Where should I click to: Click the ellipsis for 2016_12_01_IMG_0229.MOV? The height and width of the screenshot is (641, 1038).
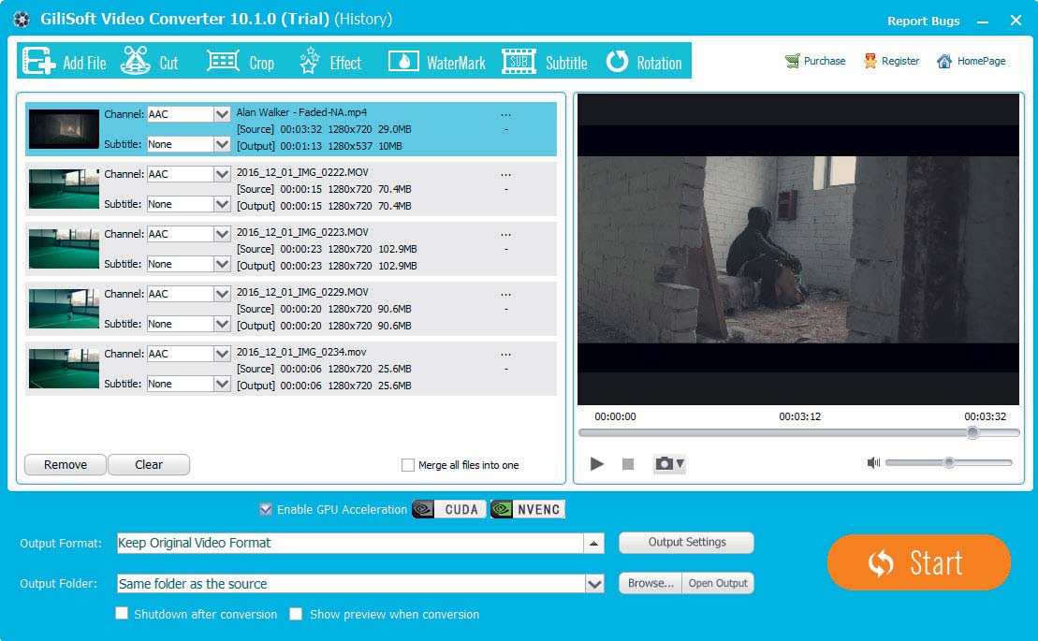point(505,295)
